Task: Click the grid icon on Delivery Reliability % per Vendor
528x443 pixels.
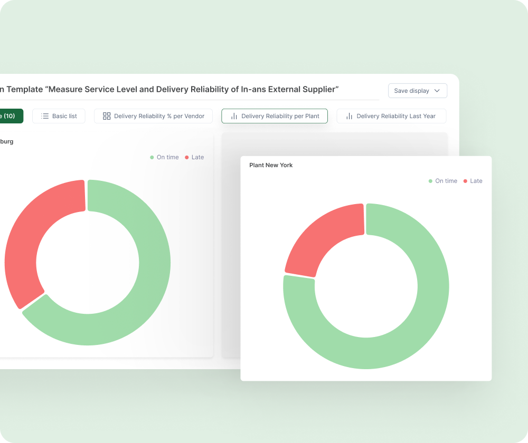Action: coord(106,116)
